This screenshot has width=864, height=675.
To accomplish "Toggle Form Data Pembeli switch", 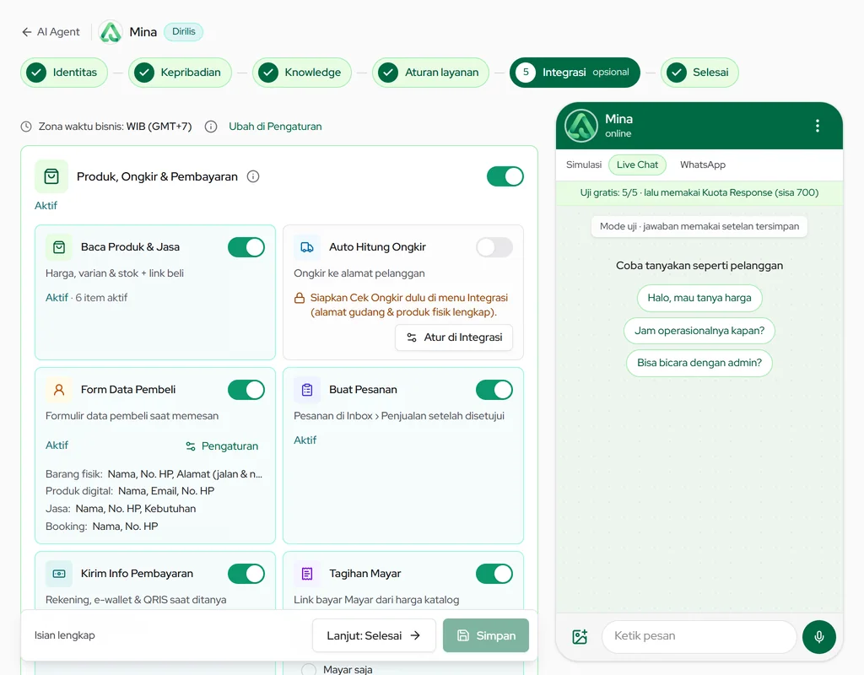I will coord(246,390).
